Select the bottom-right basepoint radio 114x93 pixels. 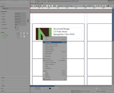[18, 30]
